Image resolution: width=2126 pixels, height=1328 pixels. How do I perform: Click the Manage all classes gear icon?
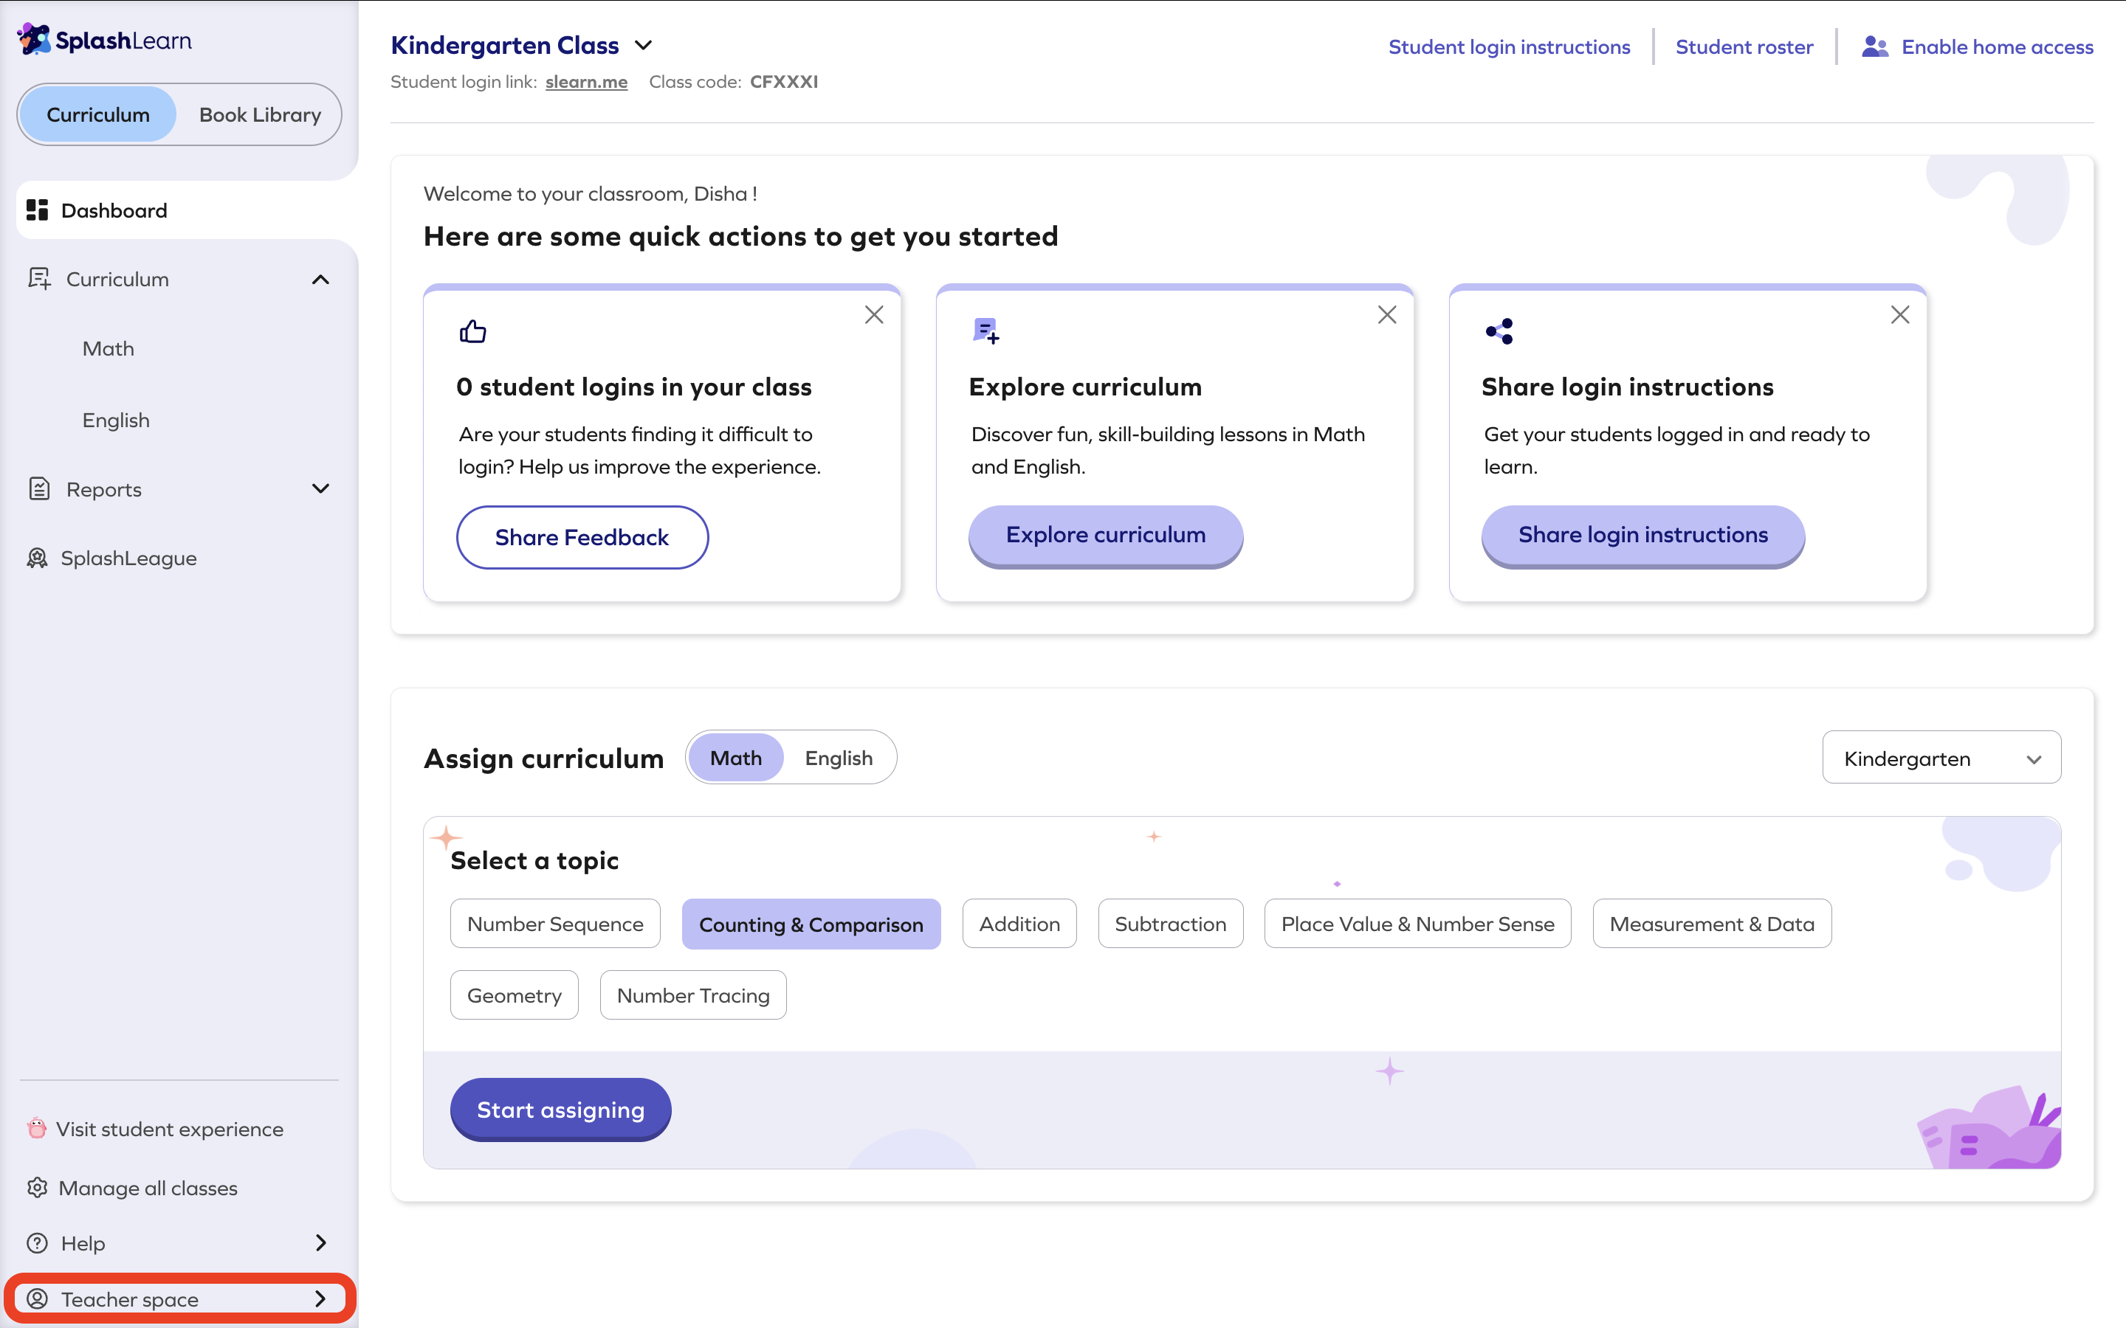(37, 1188)
